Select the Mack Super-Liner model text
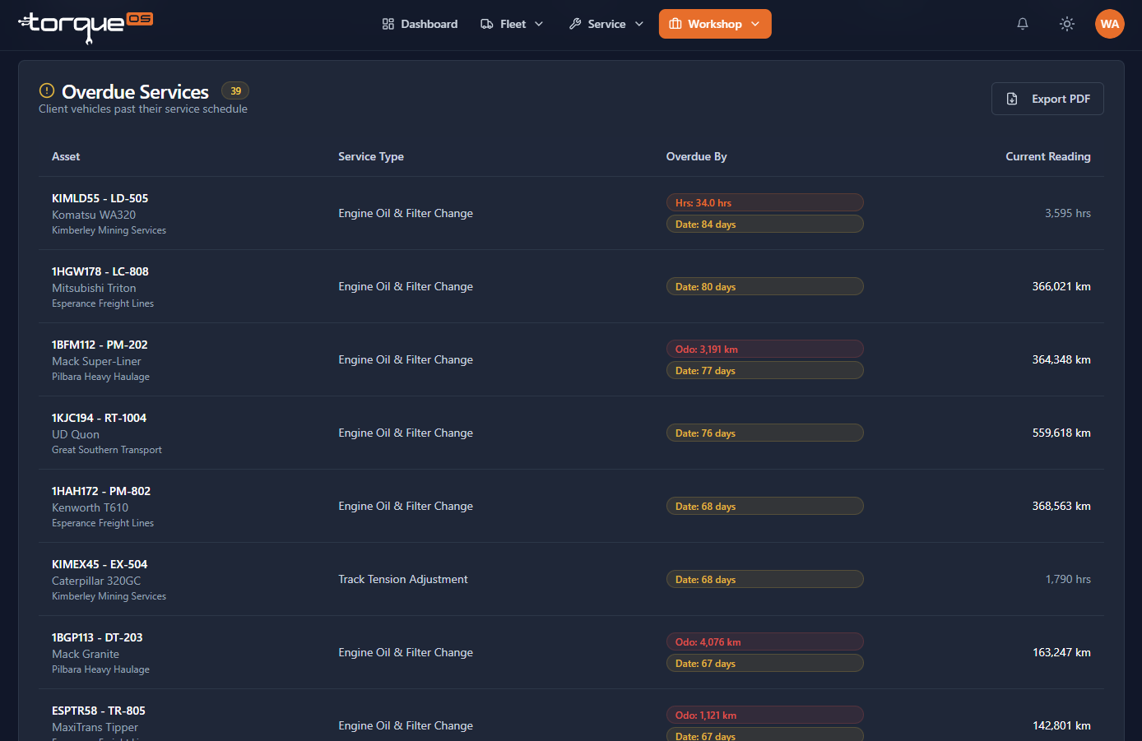The image size is (1142, 741). (96, 361)
